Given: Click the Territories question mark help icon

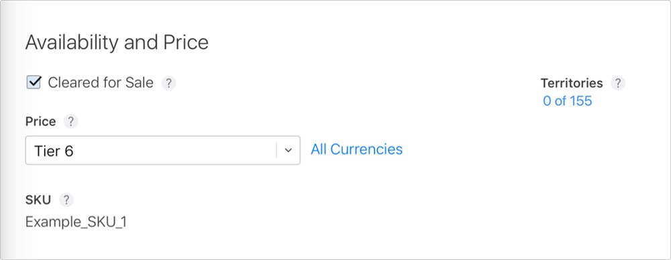Looking at the screenshot, I should coord(617,83).
